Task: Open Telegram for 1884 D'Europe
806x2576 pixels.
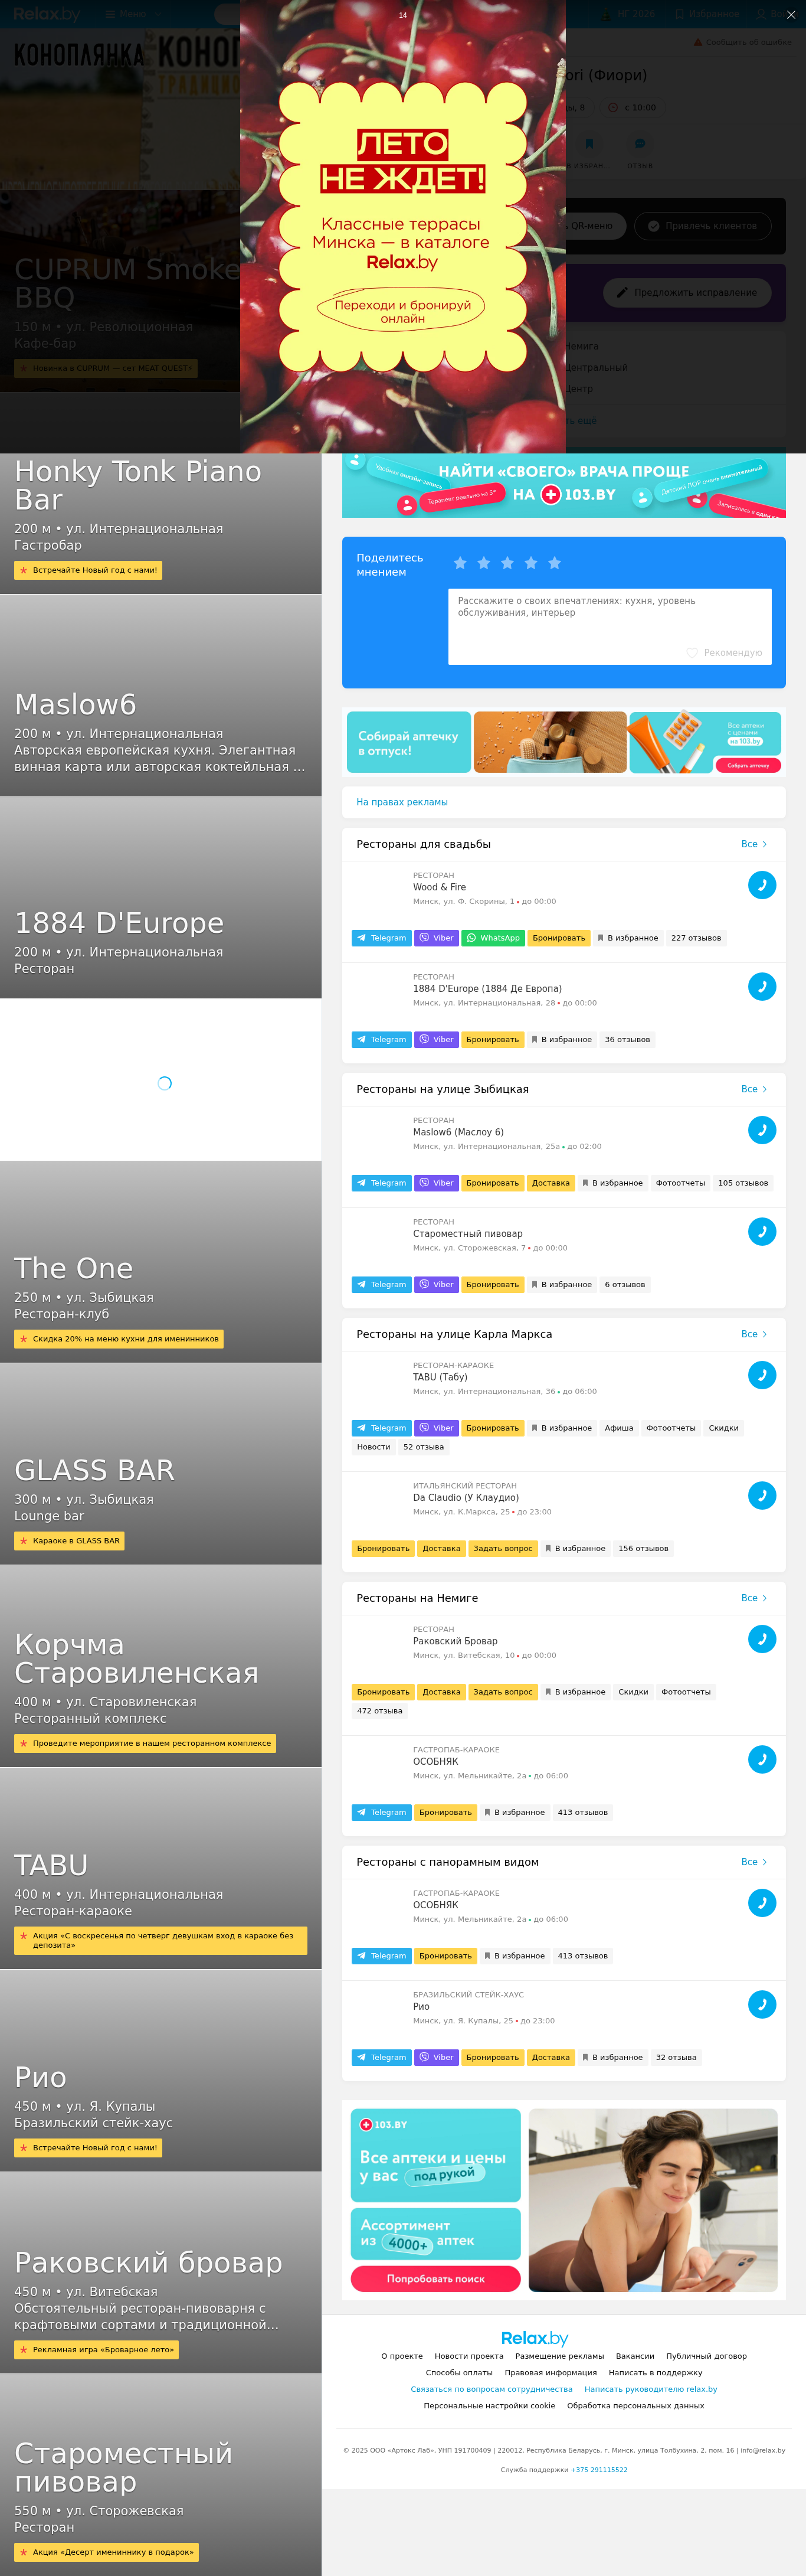Action: tap(382, 1039)
